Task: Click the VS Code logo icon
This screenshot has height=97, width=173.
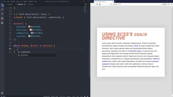Action: click(2, 1)
